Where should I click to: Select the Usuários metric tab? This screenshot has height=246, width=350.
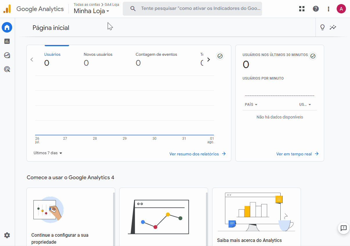[x=52, y=59]
